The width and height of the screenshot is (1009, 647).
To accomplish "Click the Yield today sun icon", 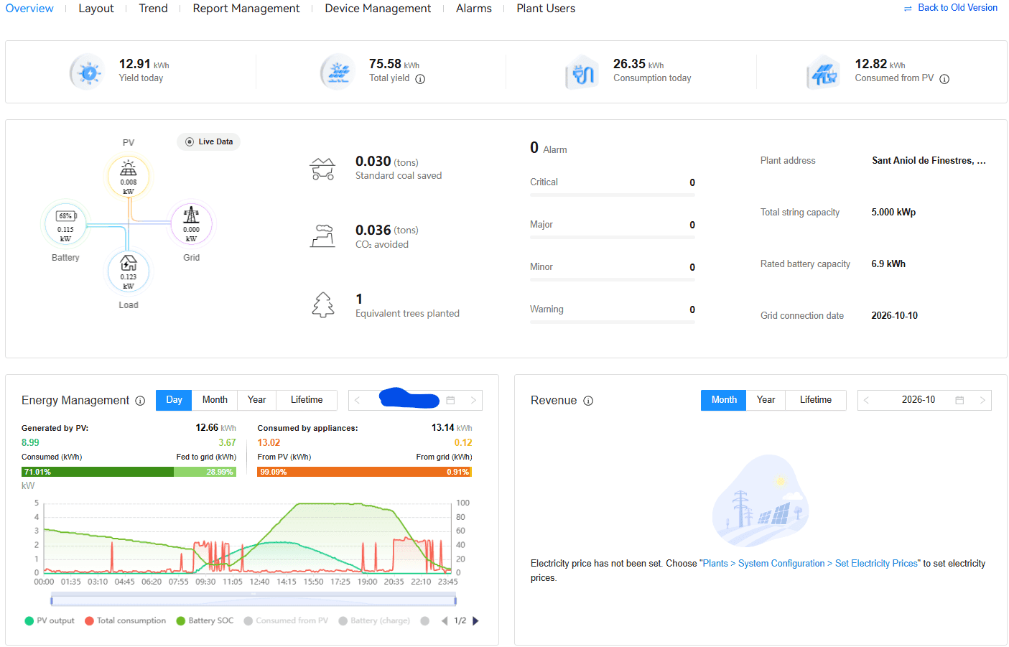I will click(88, 72).
